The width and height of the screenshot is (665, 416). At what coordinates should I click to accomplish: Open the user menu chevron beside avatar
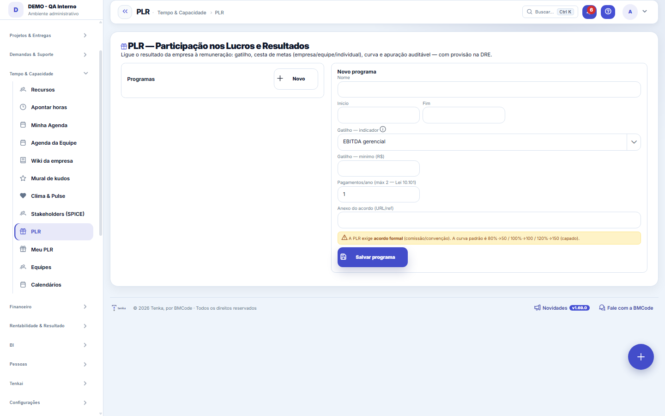[645, 12]
